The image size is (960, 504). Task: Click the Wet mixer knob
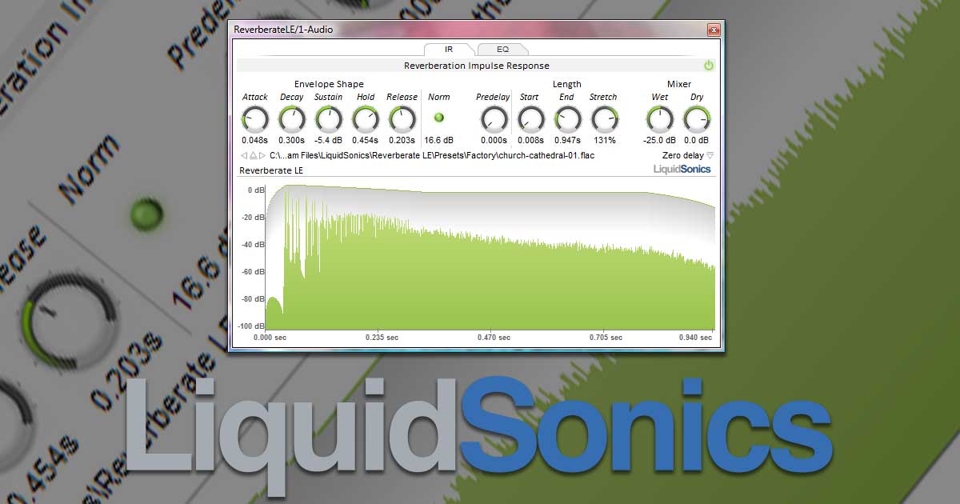click(x=660, y=120)
